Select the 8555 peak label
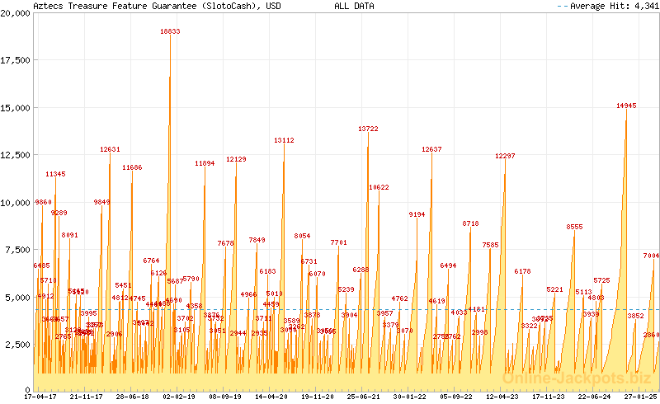Screen dimensions: 660x404 [x=574, y=227]
